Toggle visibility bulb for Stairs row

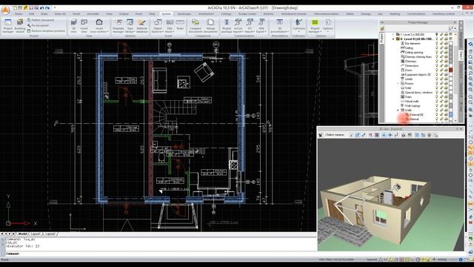[436, 96]
